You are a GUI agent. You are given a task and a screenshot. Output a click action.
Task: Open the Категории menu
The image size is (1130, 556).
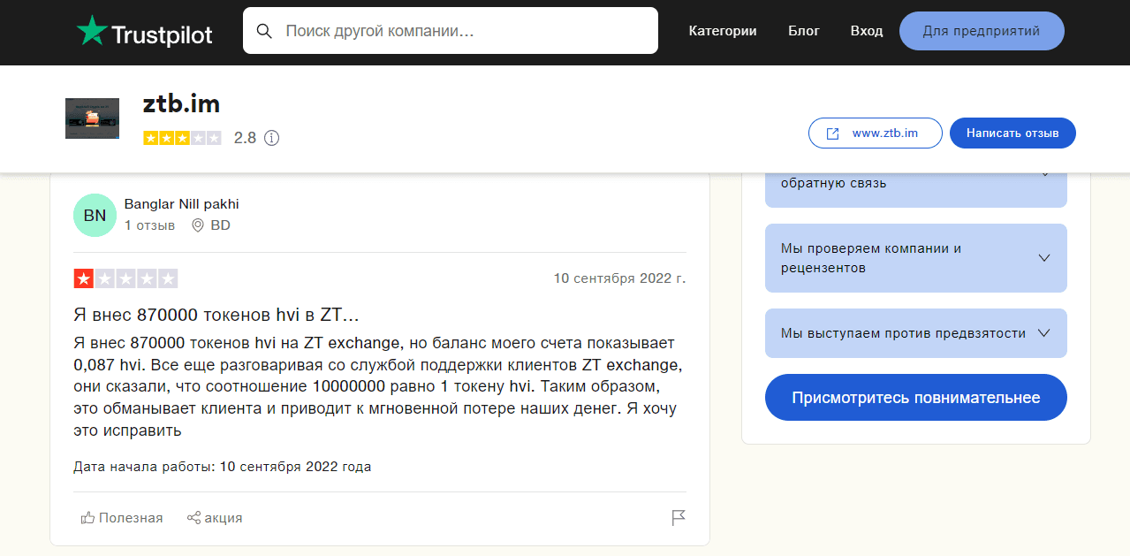(723, 31)
